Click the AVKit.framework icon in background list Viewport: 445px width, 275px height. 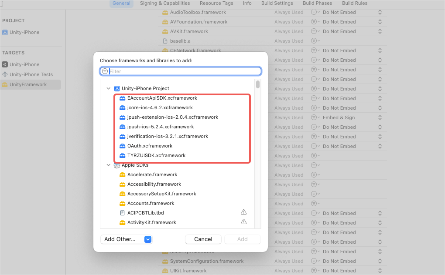pos(165,31)
